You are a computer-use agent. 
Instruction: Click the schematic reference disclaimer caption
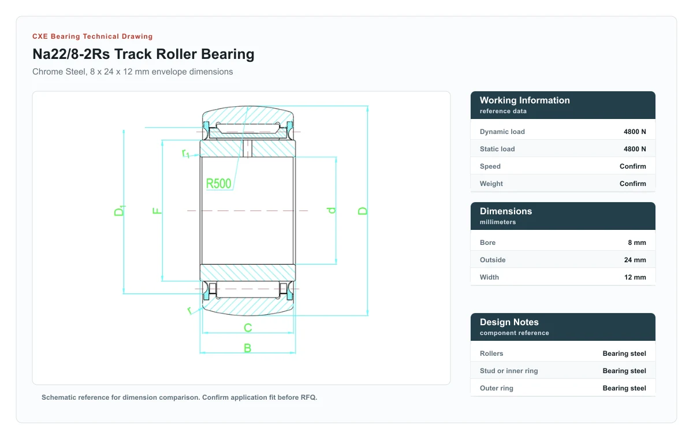[180, 397]
